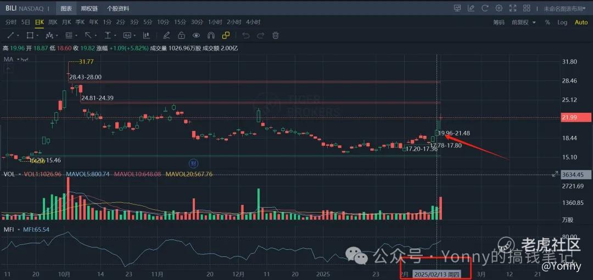The height and width of the screenshot is (280, 593).
Task: Click the red 21.99 current price tag
Action: coord(575,118)
